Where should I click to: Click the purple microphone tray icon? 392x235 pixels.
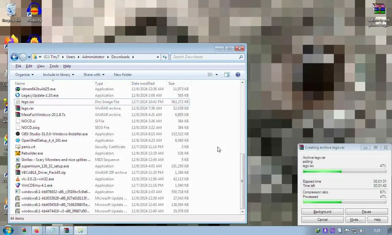[325, 231]
